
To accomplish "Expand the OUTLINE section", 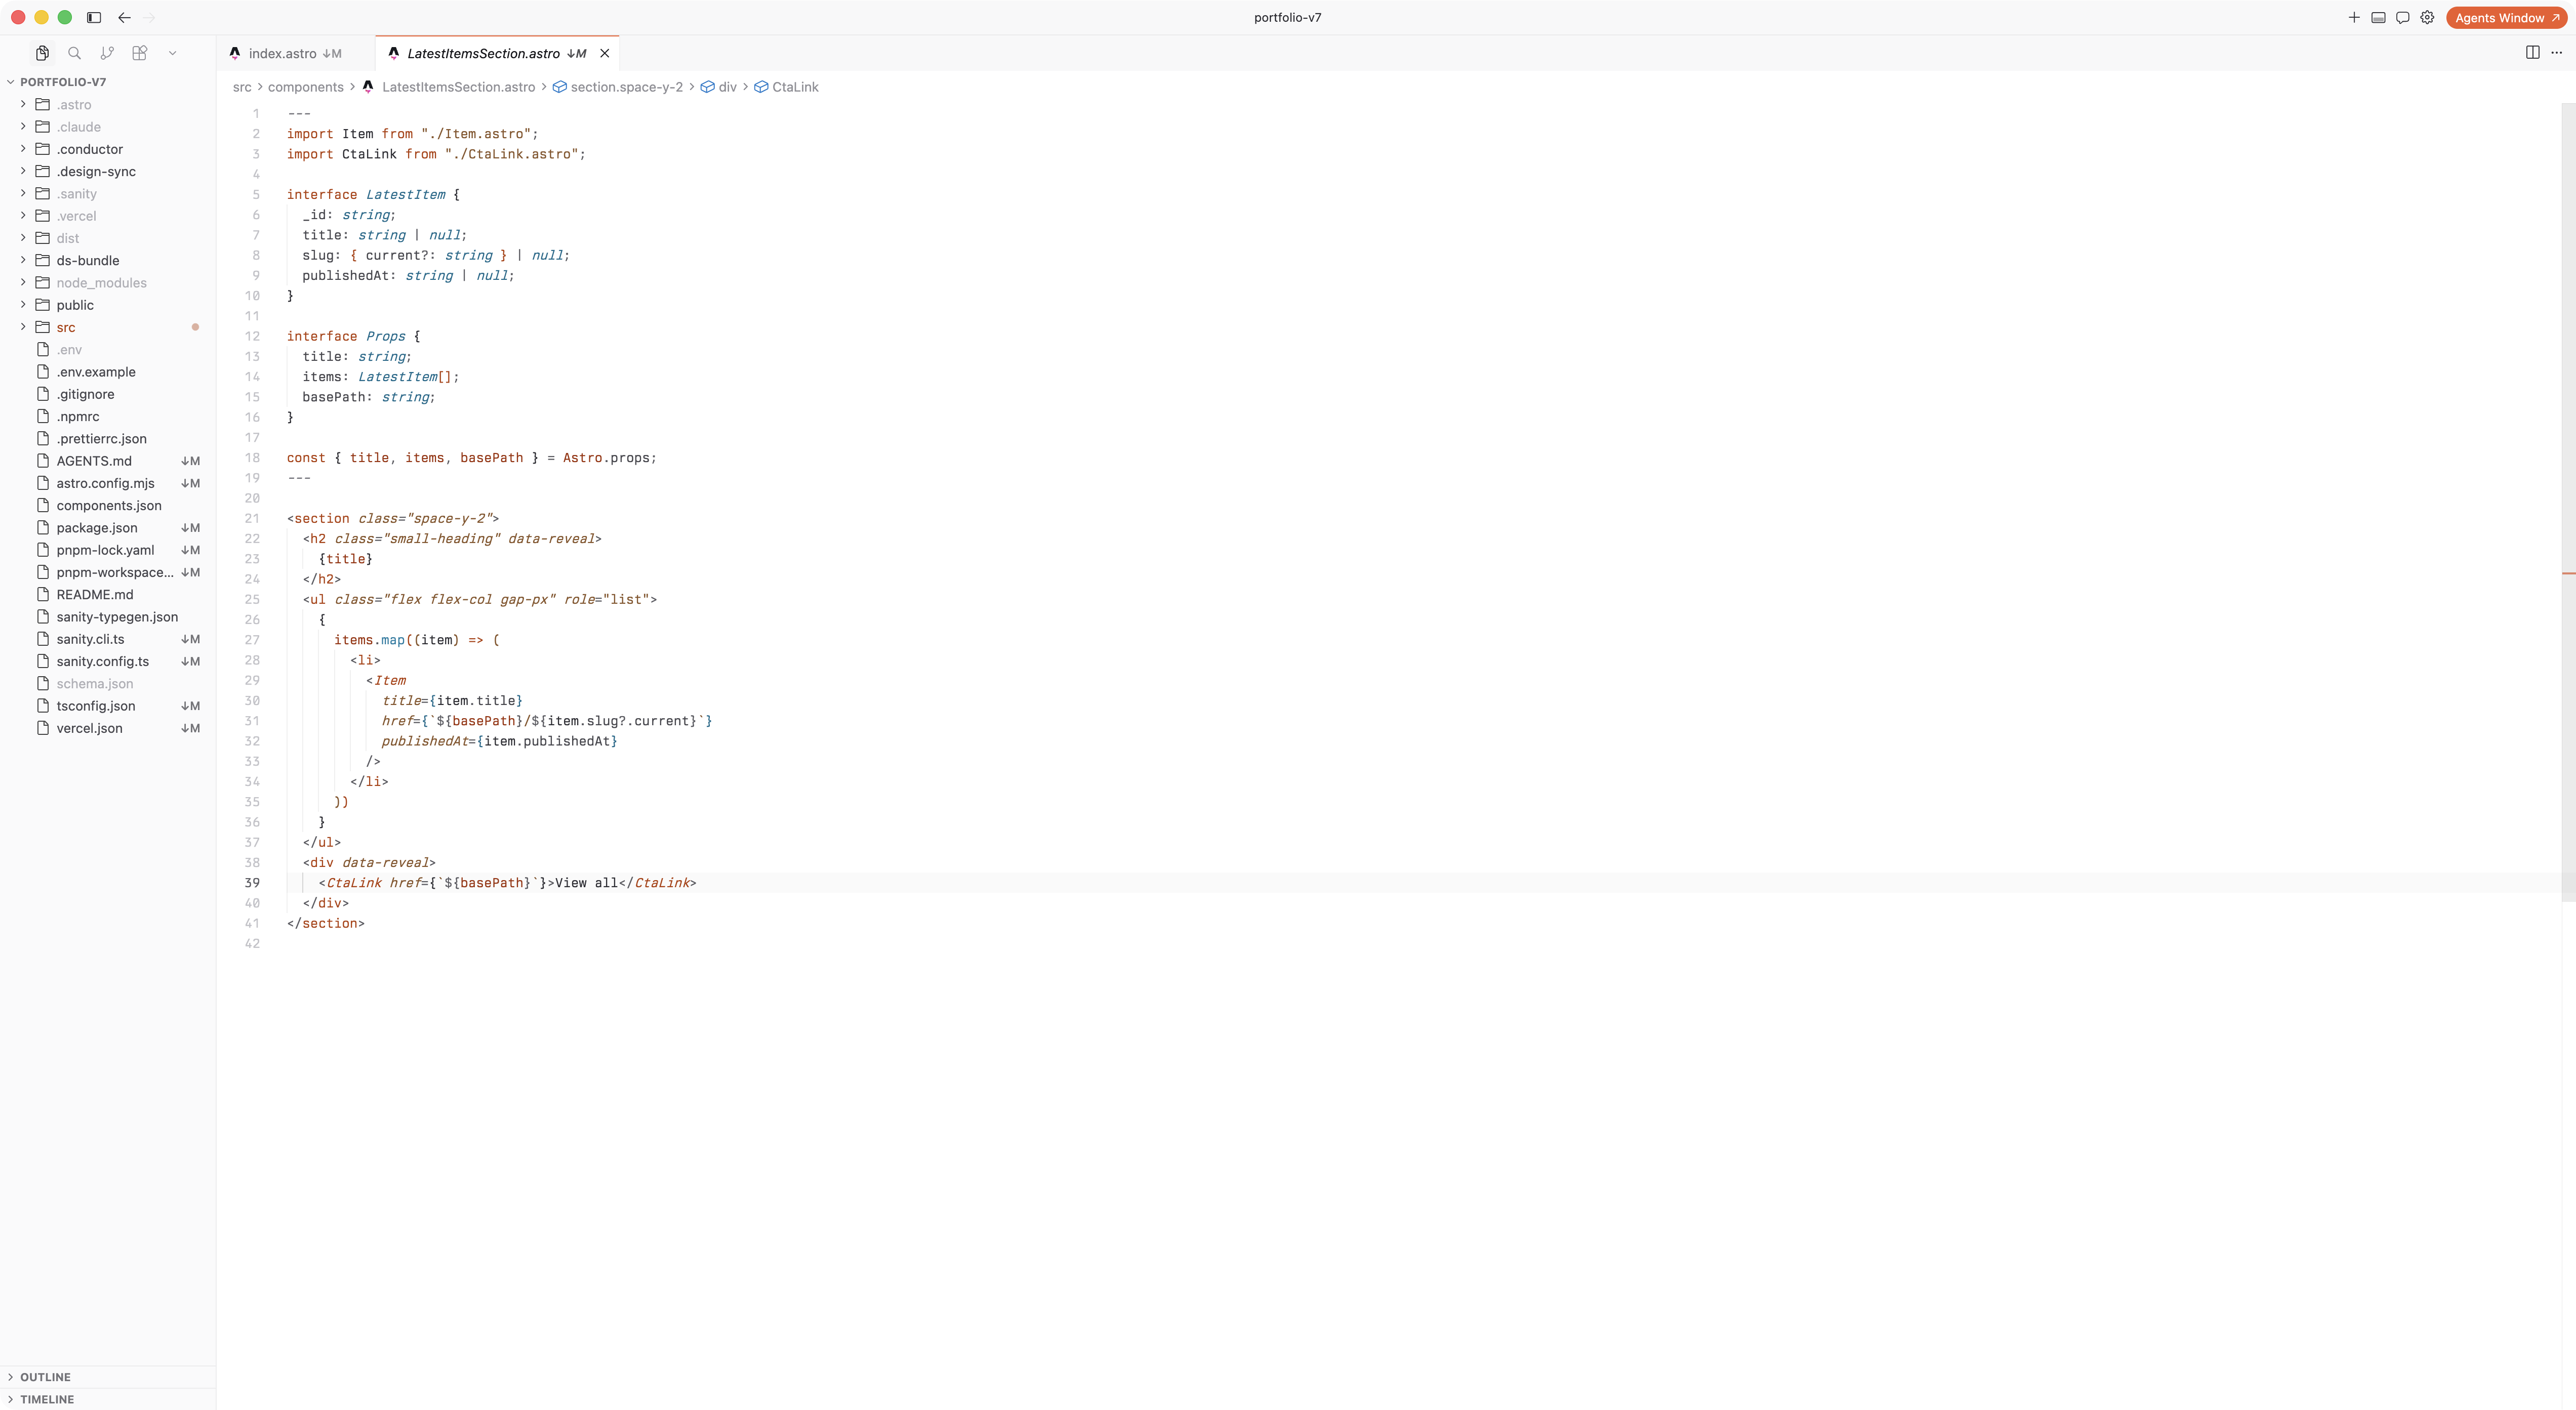I will click(108, 1376).
